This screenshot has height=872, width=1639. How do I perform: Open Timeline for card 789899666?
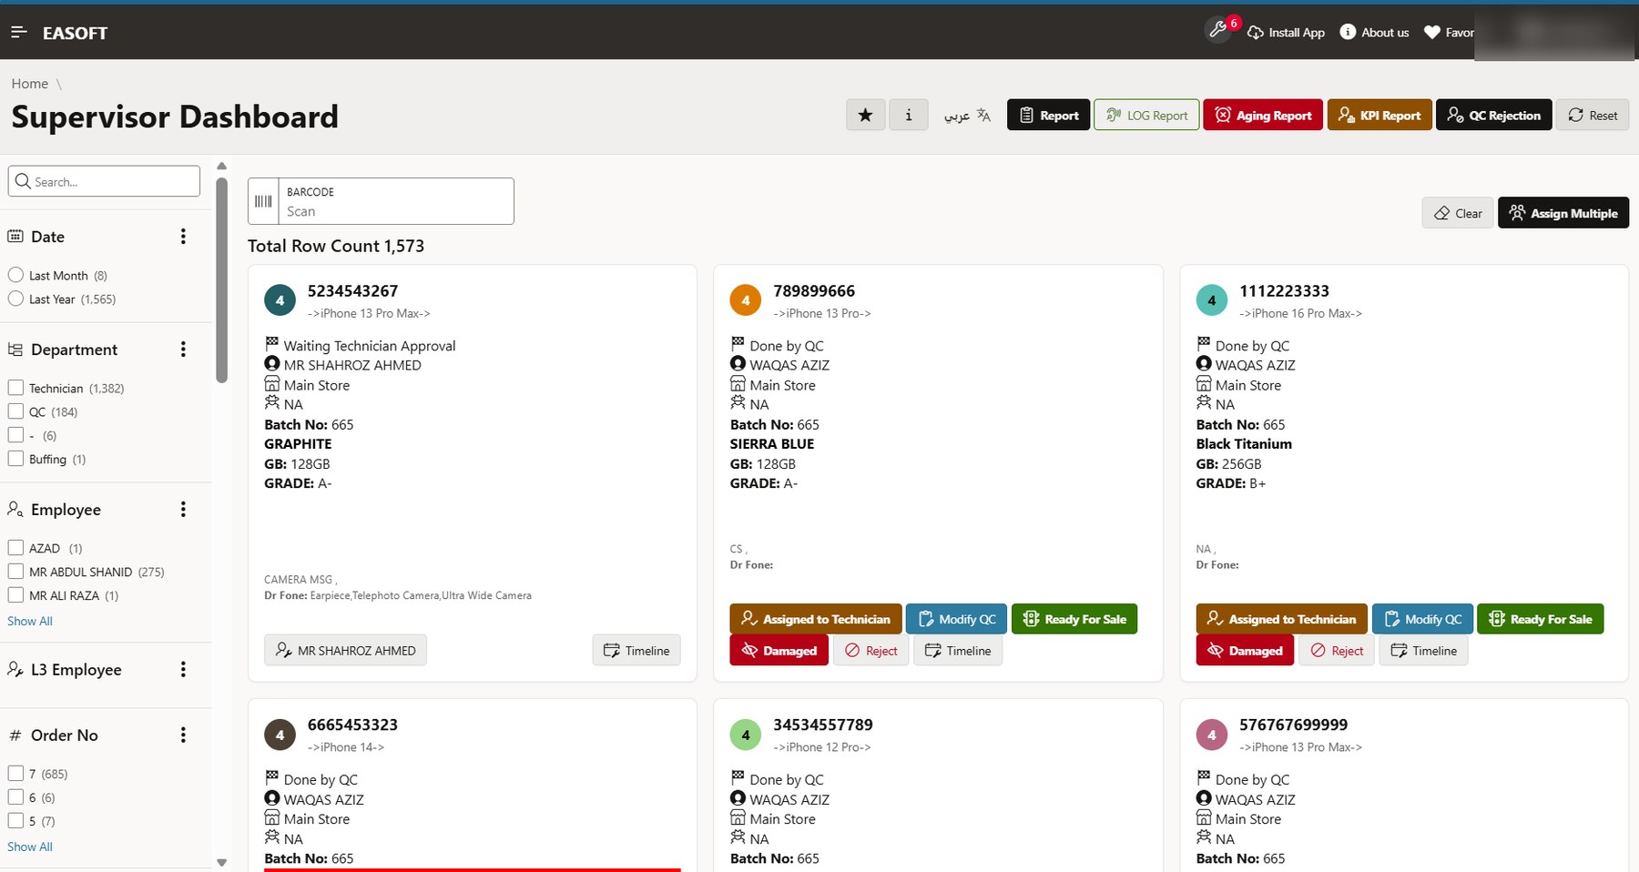pyautogui.click(x=958, y=650)
